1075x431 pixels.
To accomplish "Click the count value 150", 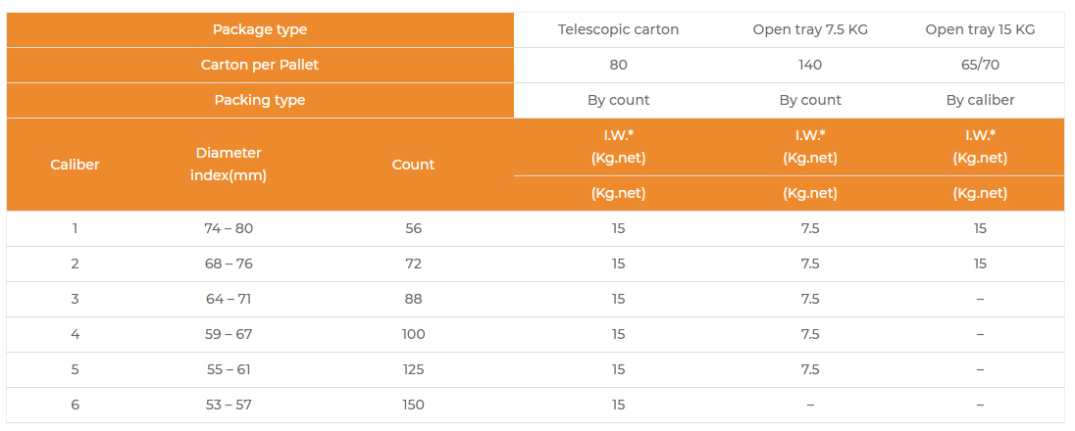I will (413, 405).
